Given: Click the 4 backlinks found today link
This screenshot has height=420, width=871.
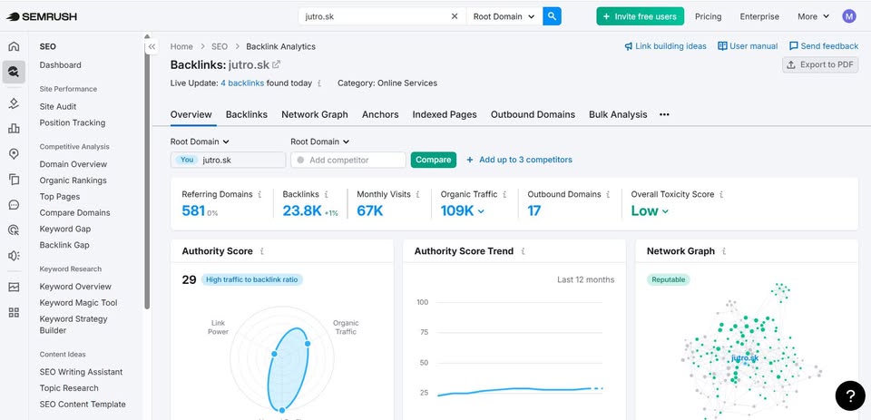Looking at the screenshot, I should pos(242,83).
